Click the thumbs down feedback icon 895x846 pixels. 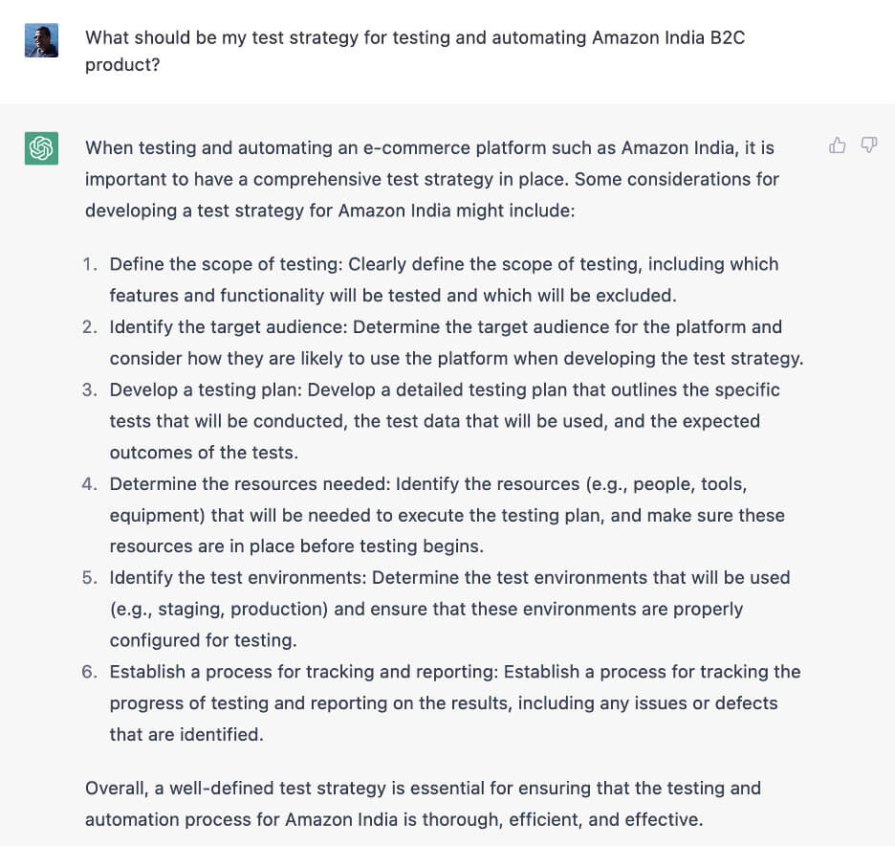[x=868, y=145]
